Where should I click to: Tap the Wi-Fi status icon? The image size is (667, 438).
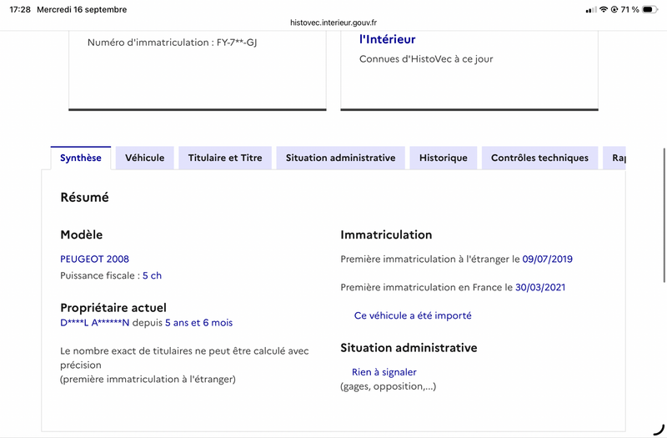604,9
